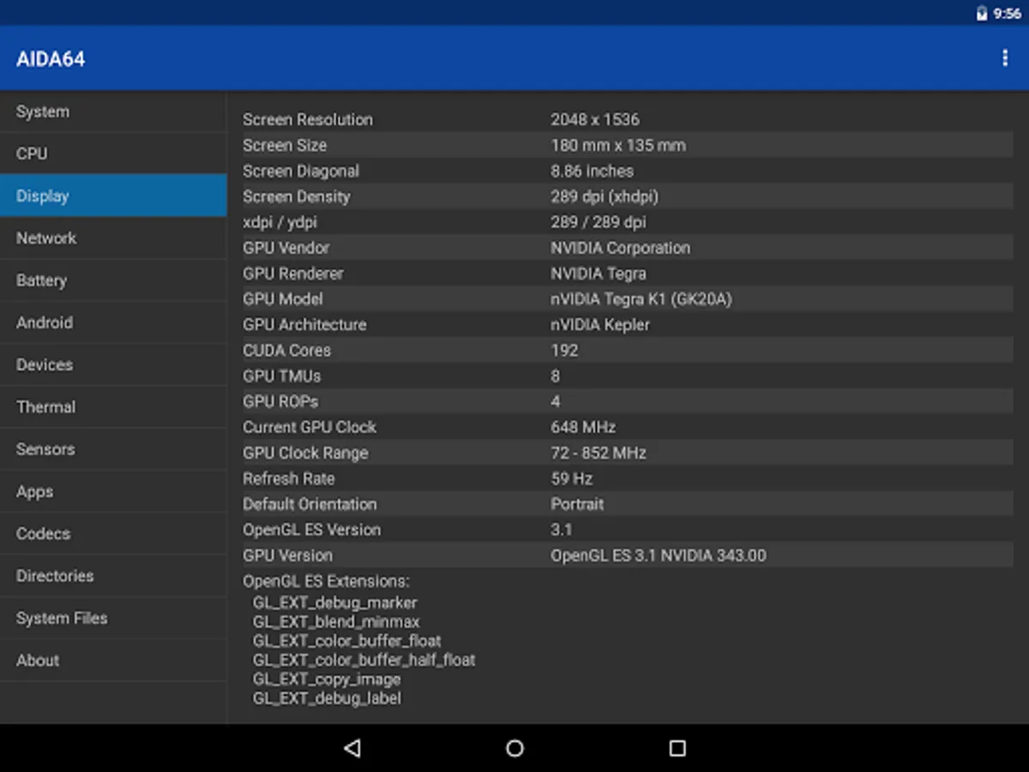This screenshot has height=772, width=1029.
Task: Tap the Android Back navigation button
Action: pyautogui.click(x=352, y=748)
